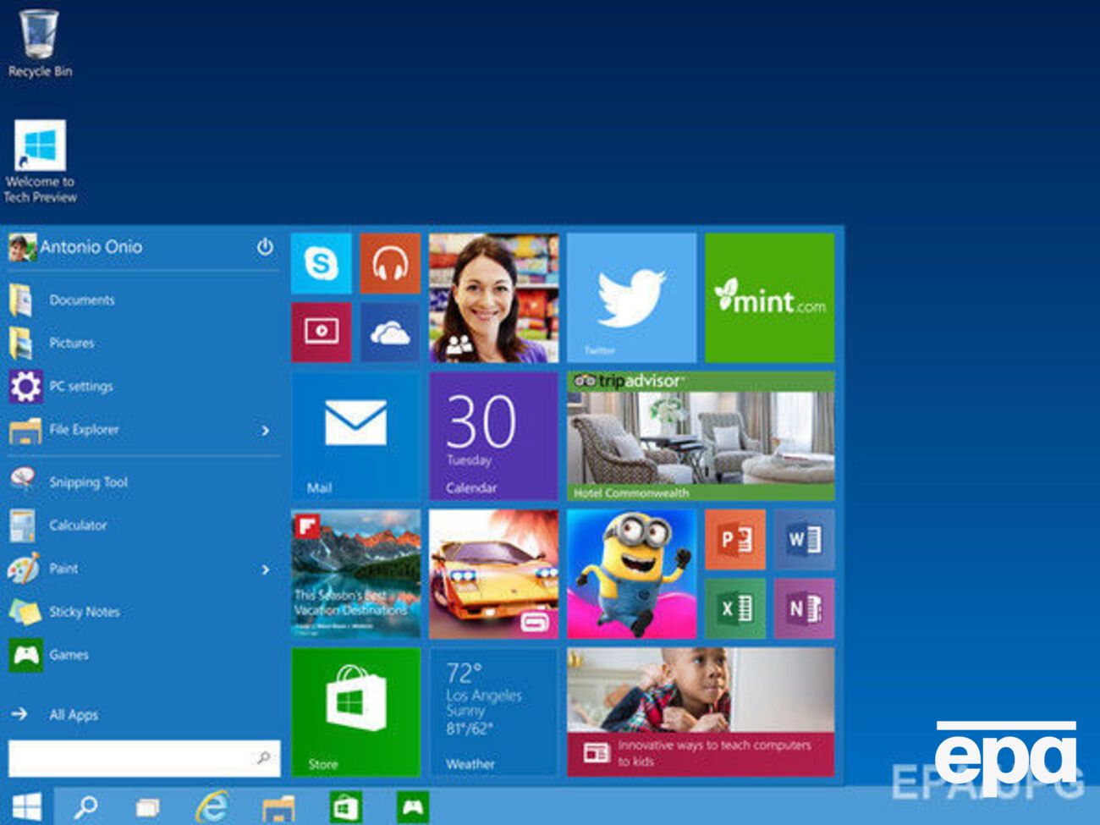Launch the Minion game tile
Image resolution: width=1100 pixels, height=825 pixels.
[632, 574]
